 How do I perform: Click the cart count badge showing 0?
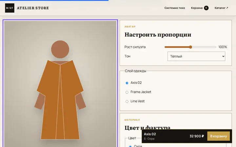coord(206,8)
